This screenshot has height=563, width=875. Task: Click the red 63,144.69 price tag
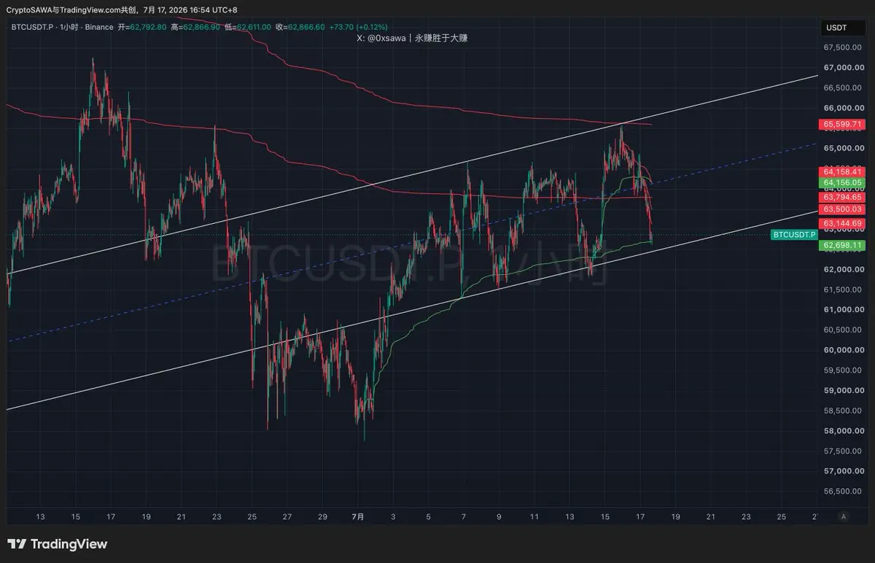[x=842, y=223]
